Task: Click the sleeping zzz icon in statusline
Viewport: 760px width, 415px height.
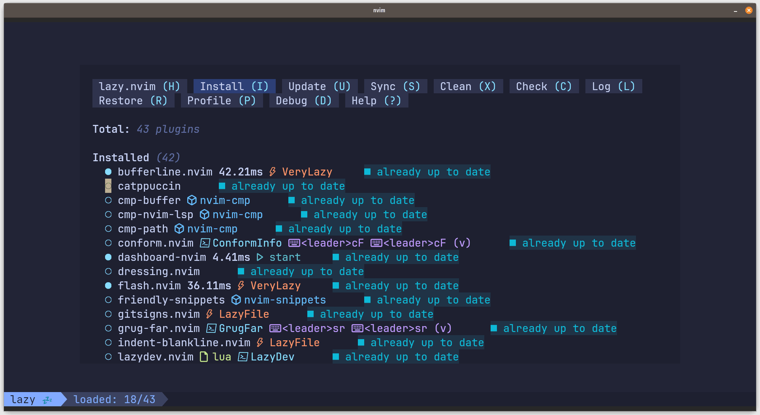Action: (47, 400)
